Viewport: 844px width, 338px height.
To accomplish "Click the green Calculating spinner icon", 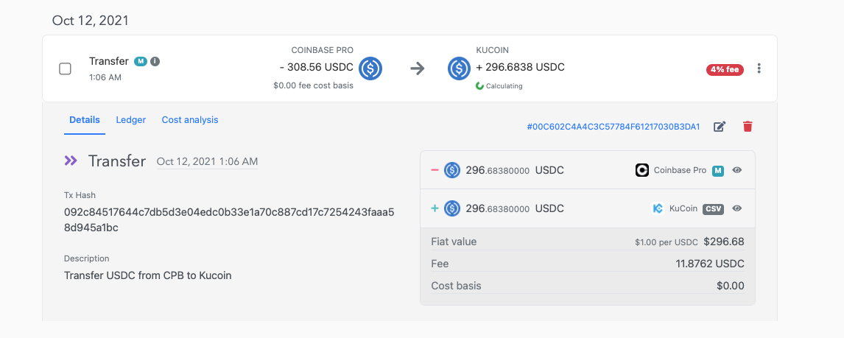I will tap(479, 86).
